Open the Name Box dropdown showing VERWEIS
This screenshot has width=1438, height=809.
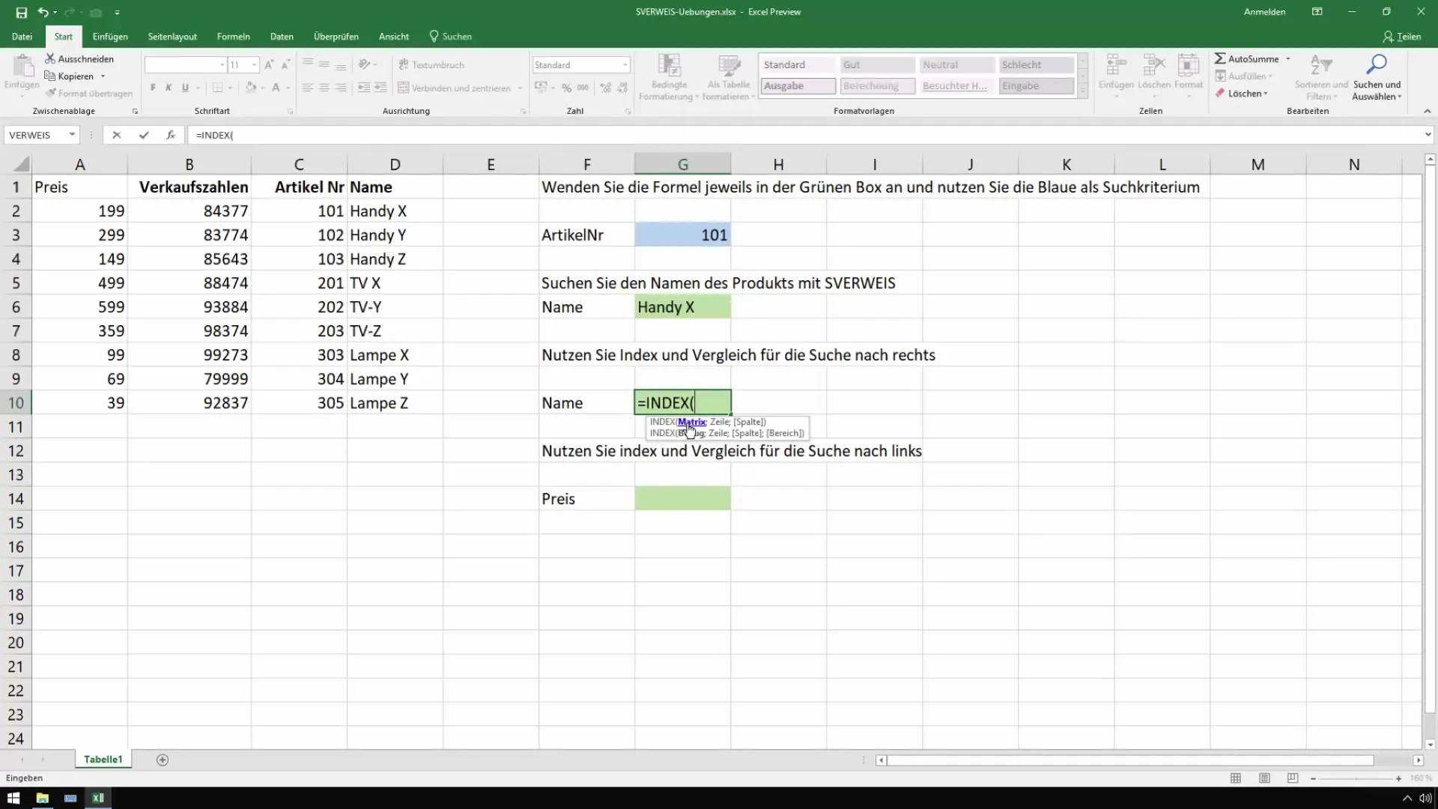click(72, 135)
